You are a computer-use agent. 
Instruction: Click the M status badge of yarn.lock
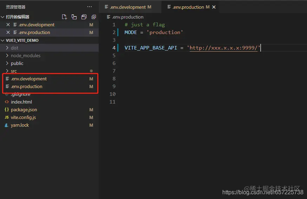[91, 125]
